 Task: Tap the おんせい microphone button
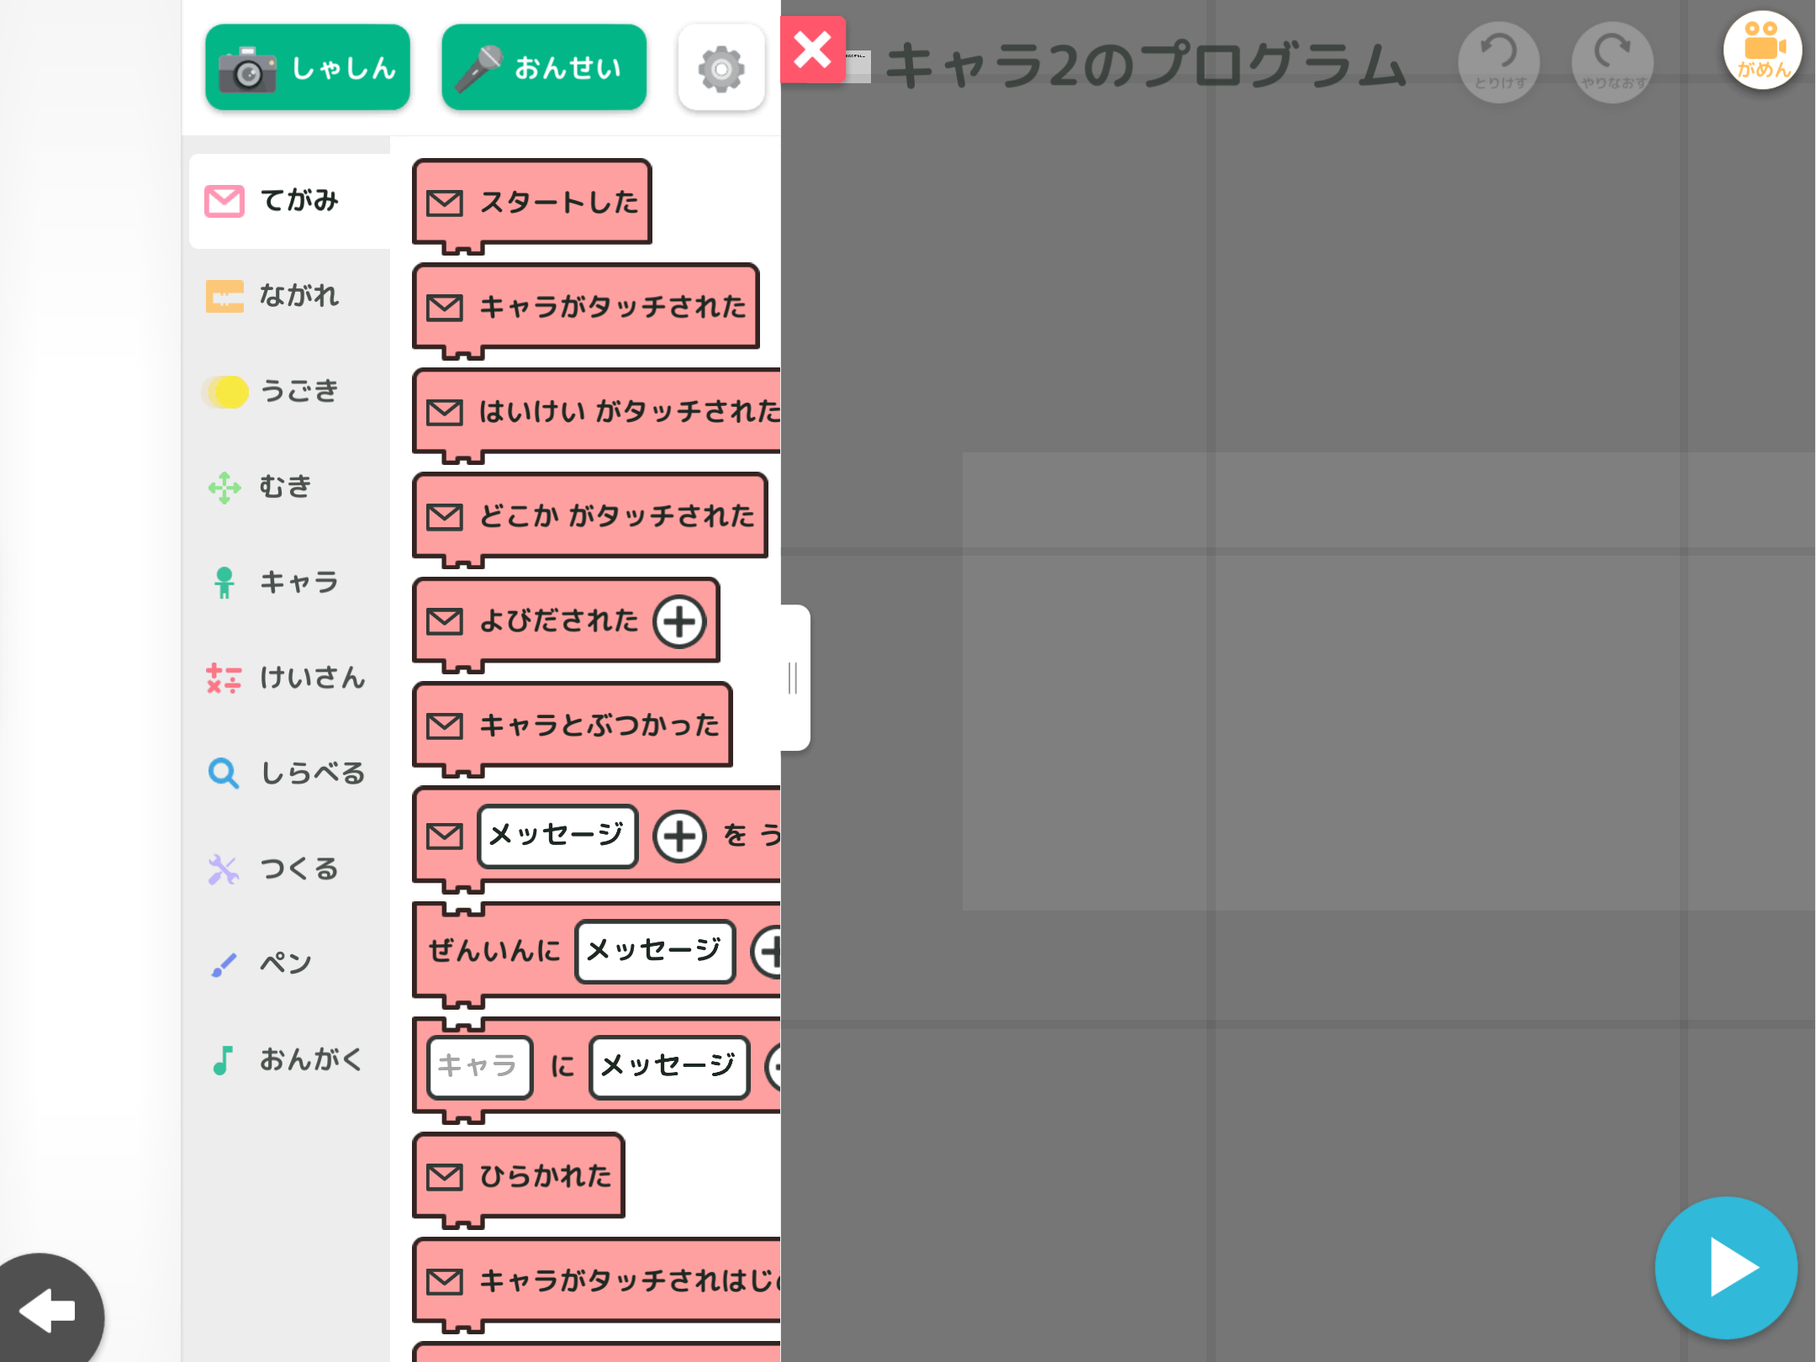pyautogui.click(x=544, y=67)
